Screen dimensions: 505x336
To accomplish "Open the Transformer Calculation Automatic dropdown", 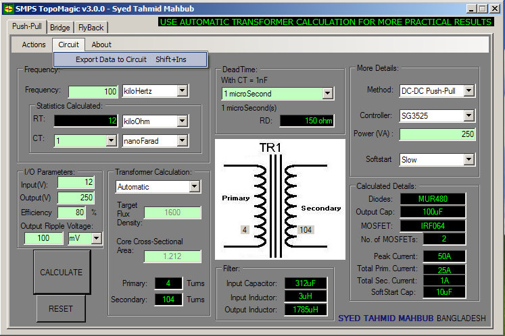I will click(194, 186).
